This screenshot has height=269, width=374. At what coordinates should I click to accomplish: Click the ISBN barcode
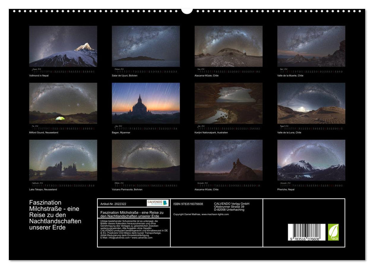(306, 232)
